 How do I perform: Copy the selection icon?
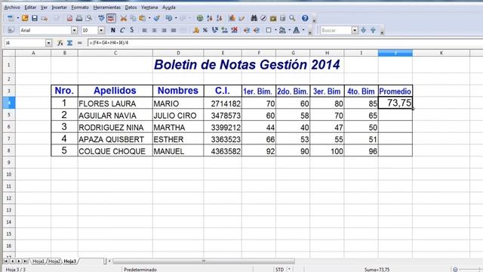pos(133,18)
